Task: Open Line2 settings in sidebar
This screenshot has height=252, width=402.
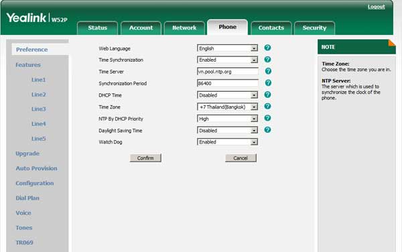Action: pos(38,94)
